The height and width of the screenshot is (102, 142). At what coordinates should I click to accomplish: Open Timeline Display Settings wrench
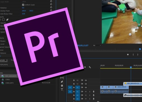point(90,67)
